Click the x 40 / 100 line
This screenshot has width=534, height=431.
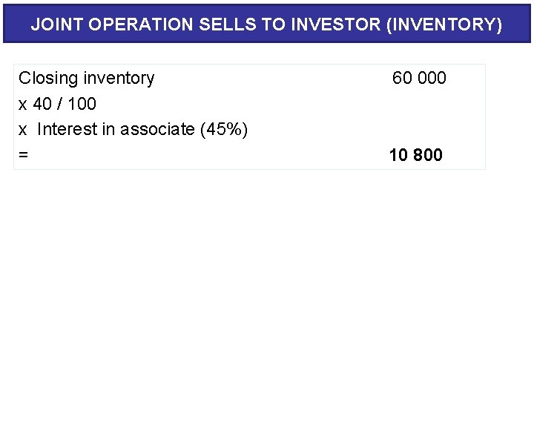click(57, 104)
